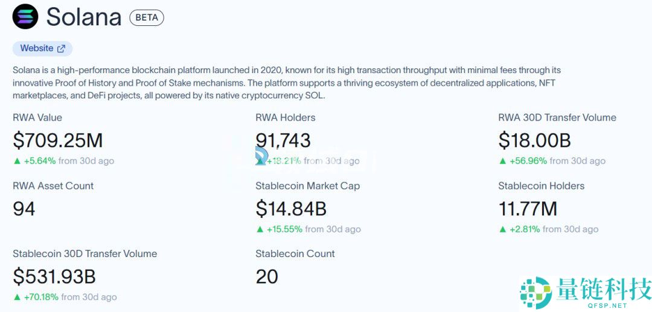The image size is (652, 312).
Task: Click the 11.77M Stablecoin Holders value
Action: pos(528,209)
